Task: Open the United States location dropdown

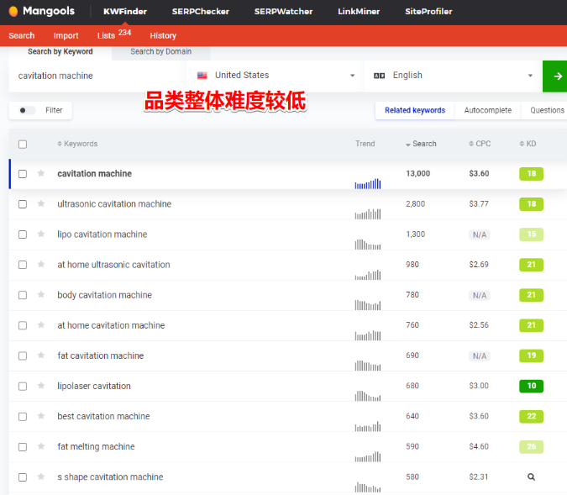Action: click(276, 76)
